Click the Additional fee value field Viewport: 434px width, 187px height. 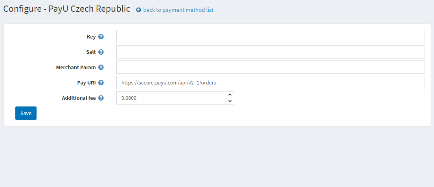(171, 98)
